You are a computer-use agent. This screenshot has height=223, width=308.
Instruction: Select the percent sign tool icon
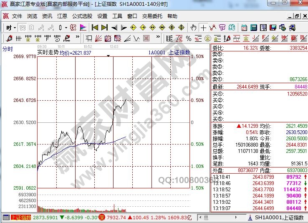188,38
